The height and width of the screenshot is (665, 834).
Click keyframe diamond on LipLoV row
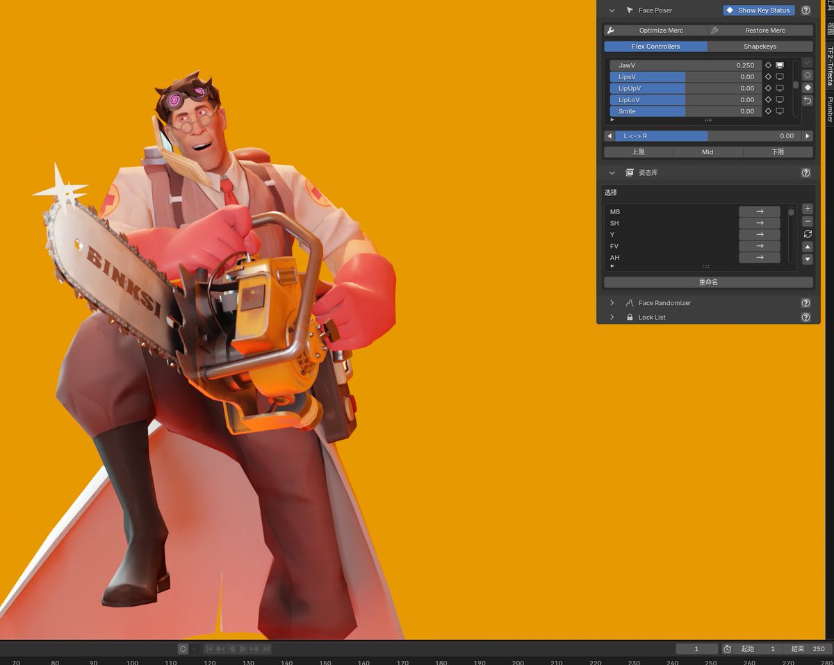768,100
